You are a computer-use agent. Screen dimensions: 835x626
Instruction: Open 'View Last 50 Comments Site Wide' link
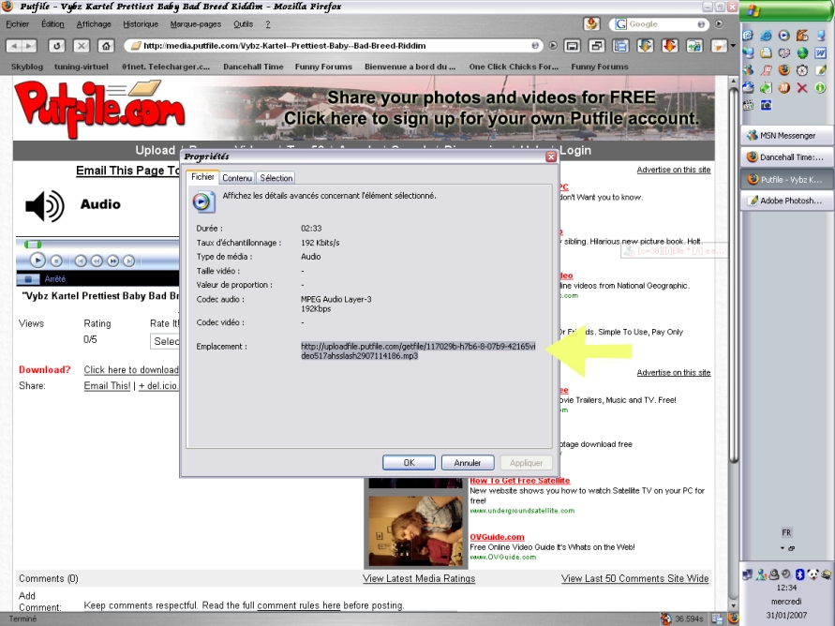634,578
